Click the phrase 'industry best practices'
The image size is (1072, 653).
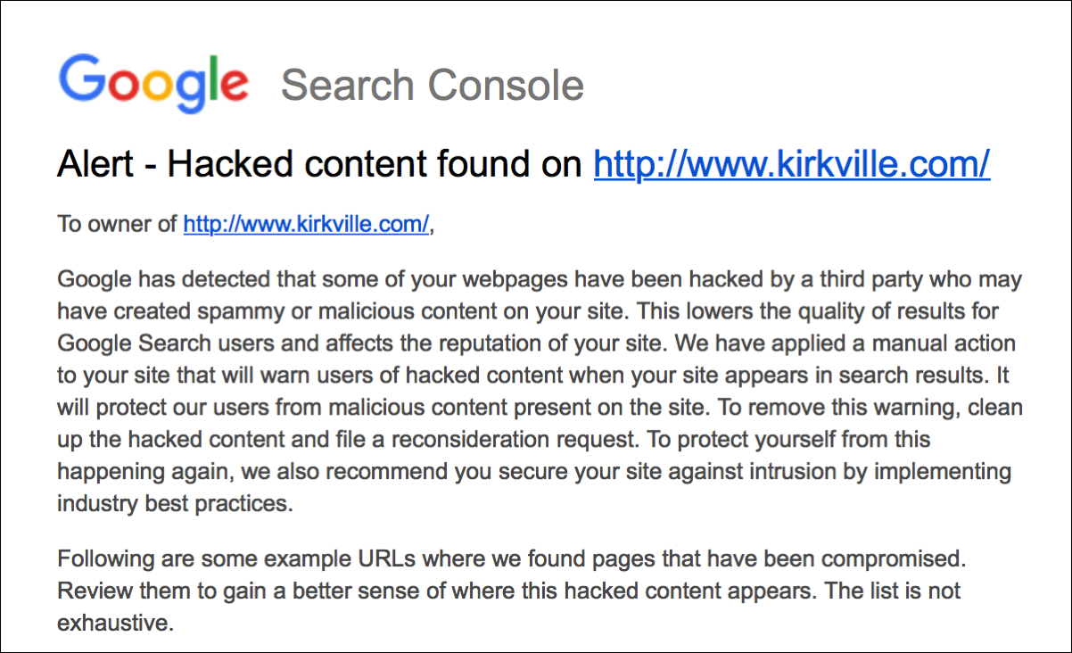click(173, 503)
